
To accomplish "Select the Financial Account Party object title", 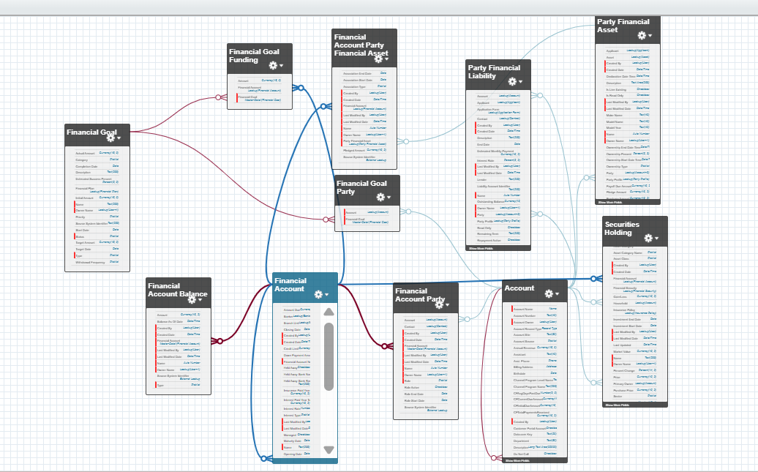I will click(420, 295).
